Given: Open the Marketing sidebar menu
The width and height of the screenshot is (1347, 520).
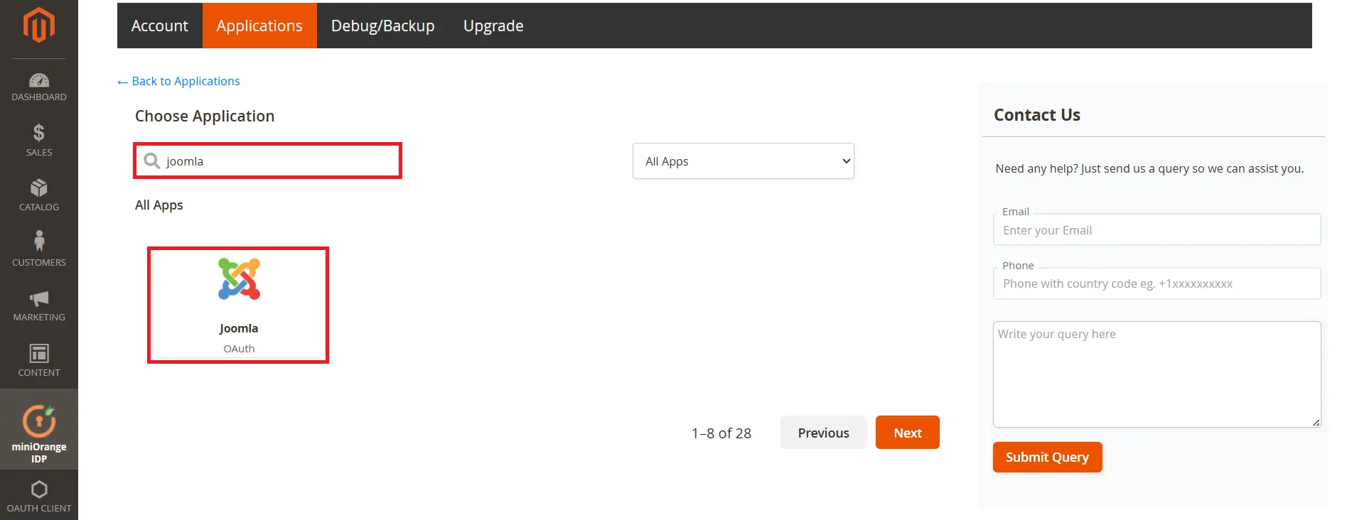Looking at the screenshot, I should point(39,305).
